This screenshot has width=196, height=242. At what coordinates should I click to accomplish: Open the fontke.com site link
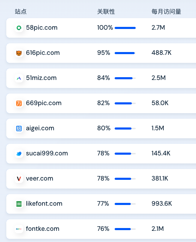click(x=43, y=229)
